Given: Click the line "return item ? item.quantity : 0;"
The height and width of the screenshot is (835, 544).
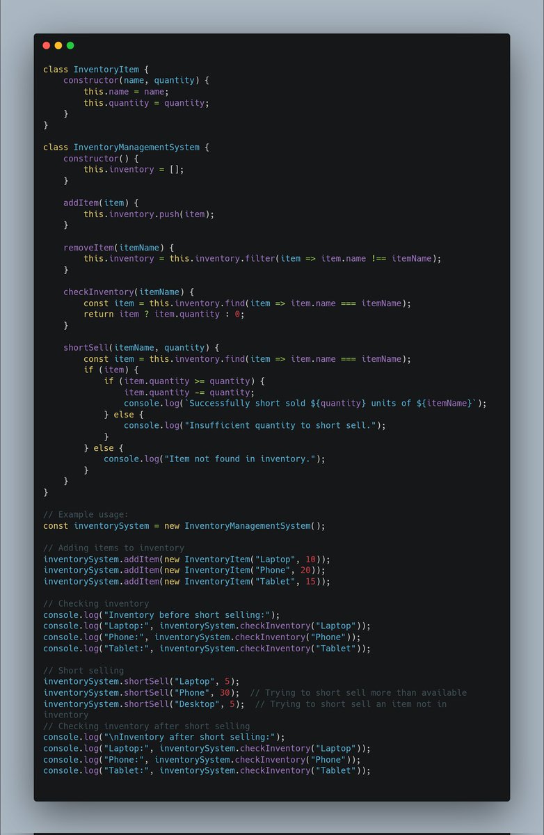Looking at the screenshot, I should tap(164, 315).
